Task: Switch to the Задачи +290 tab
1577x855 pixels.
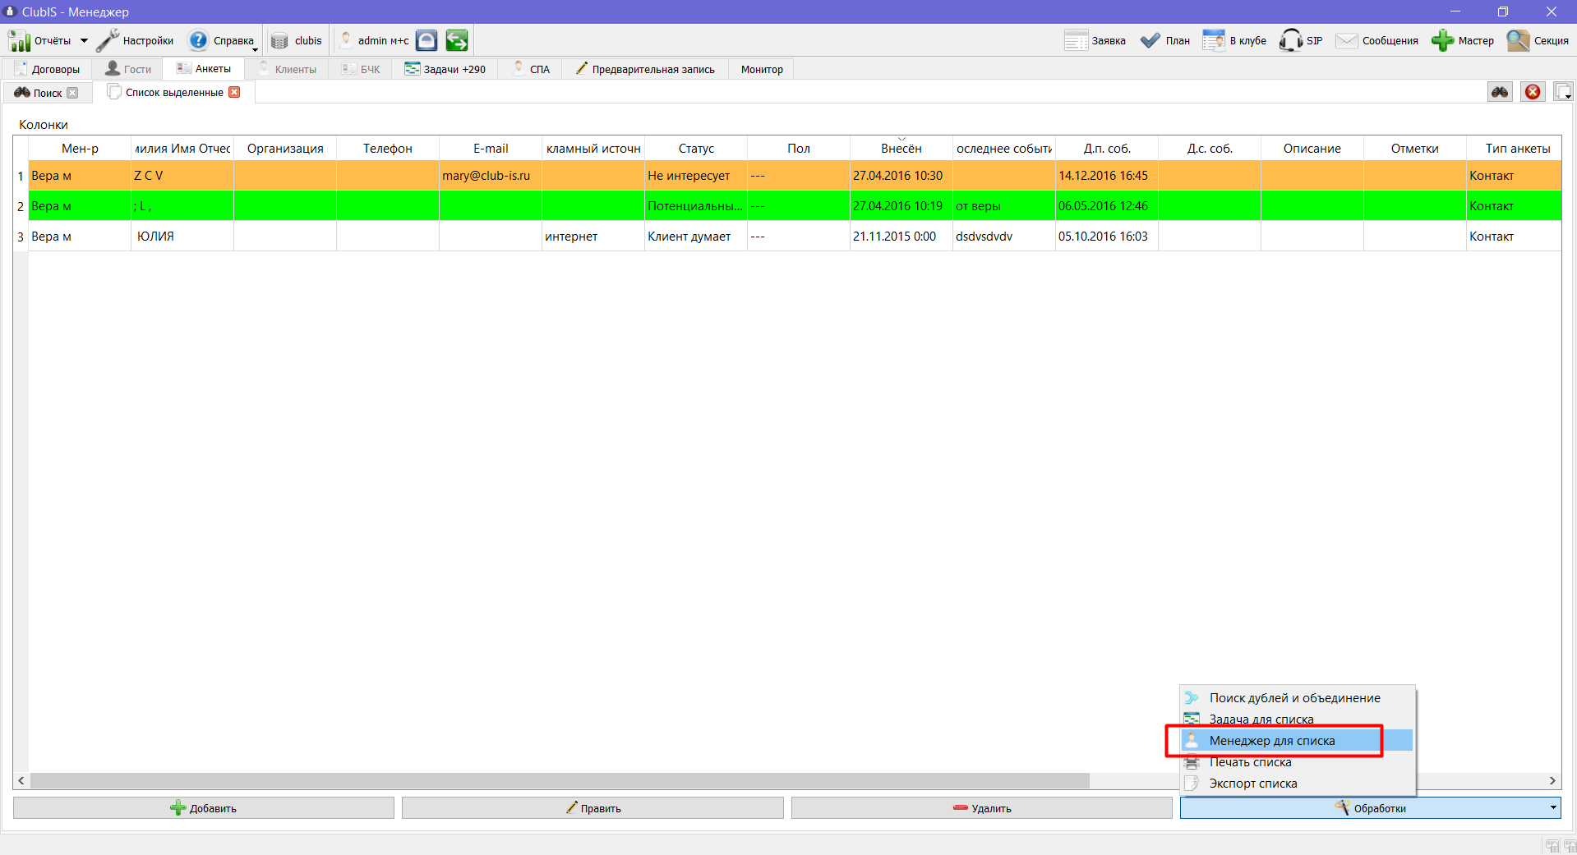Action: point(445,69)
